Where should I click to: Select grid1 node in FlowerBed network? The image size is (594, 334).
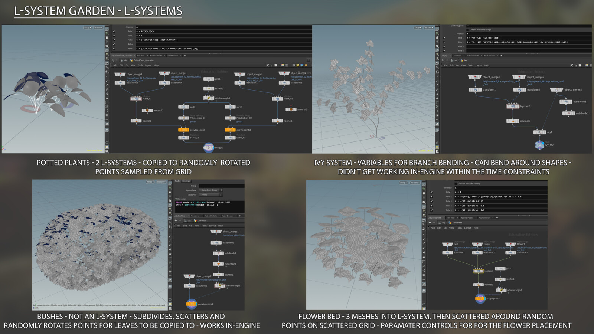(500, 268)
